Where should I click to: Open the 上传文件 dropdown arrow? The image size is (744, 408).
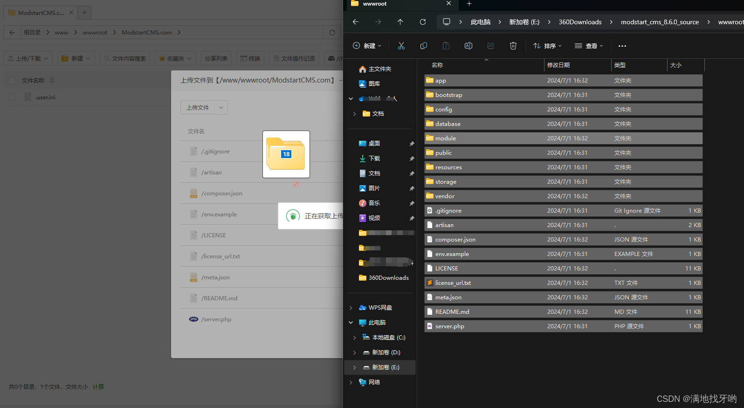click(221, 108)
